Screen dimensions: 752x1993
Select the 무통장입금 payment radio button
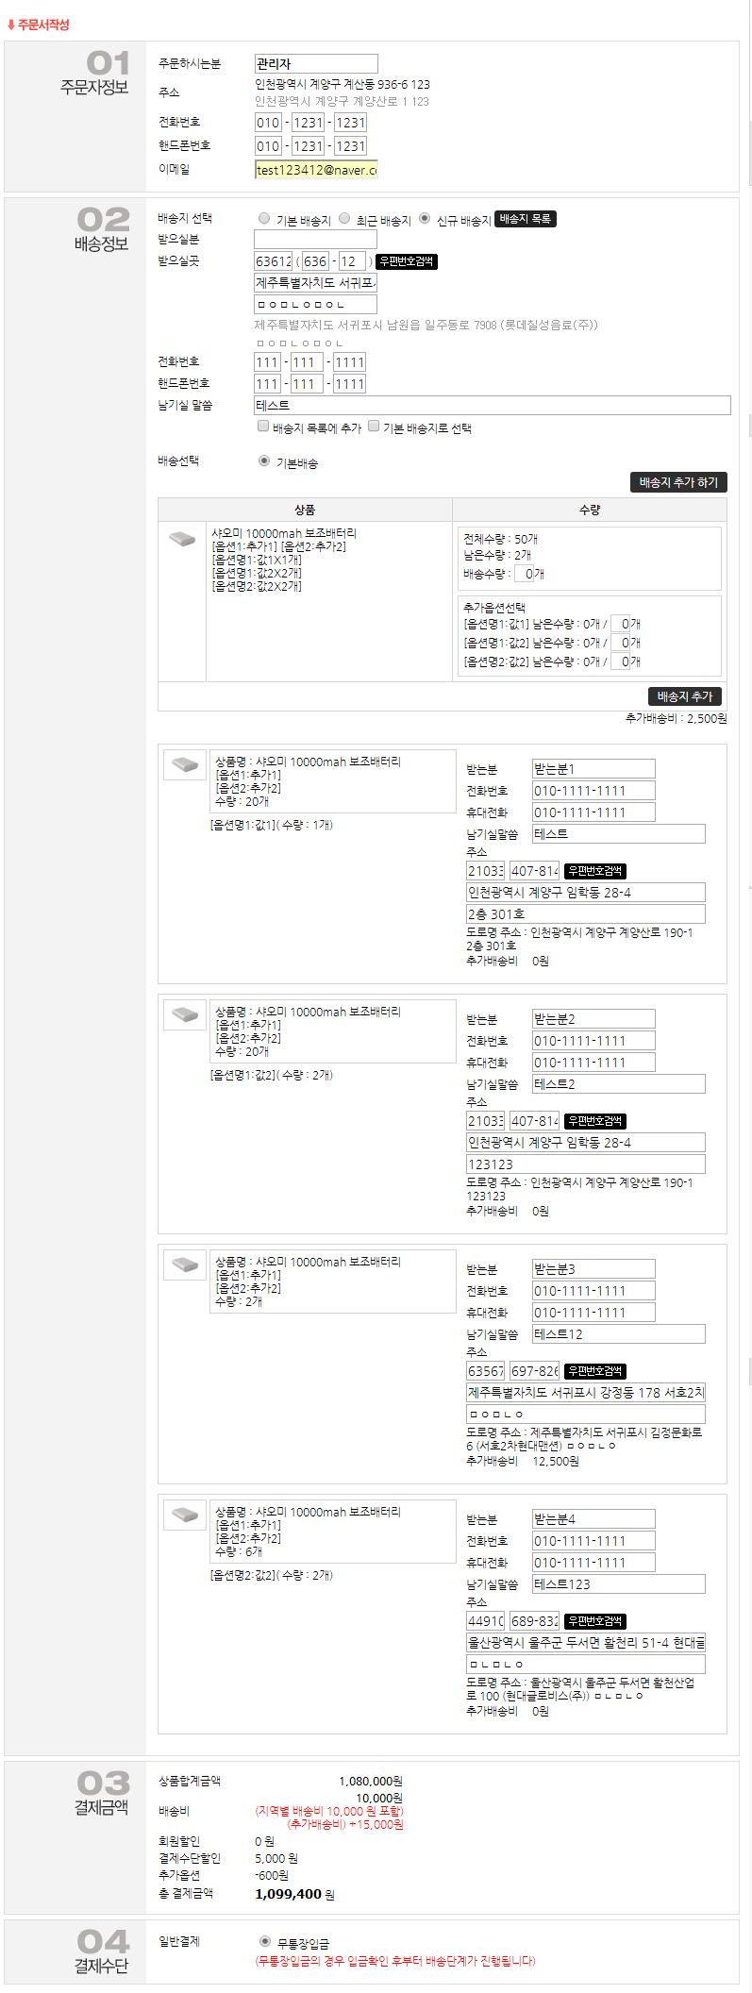point(265,1942)
